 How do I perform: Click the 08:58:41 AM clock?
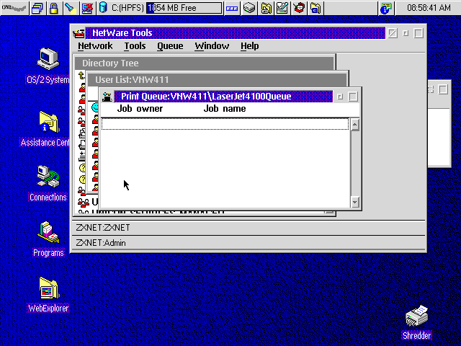(x=429, y=8)
